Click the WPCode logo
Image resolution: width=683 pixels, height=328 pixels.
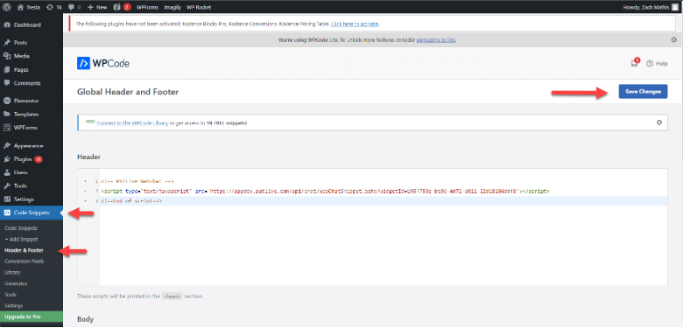(103, 64)
